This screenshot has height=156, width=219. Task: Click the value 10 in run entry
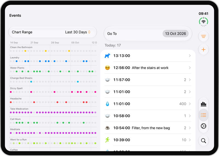[184, 140]
